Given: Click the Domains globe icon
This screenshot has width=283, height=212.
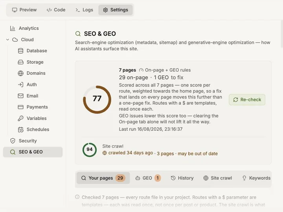Looking at the screenshot, I should click(x=20, y=73).
